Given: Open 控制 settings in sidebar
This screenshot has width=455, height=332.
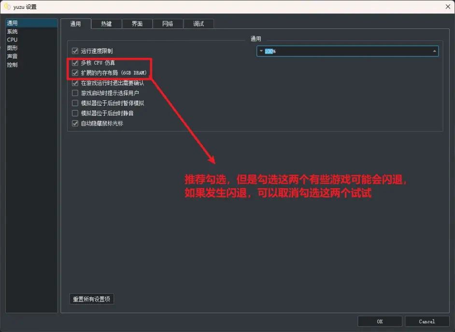Looking at the screenshot, I should point(31,65).
